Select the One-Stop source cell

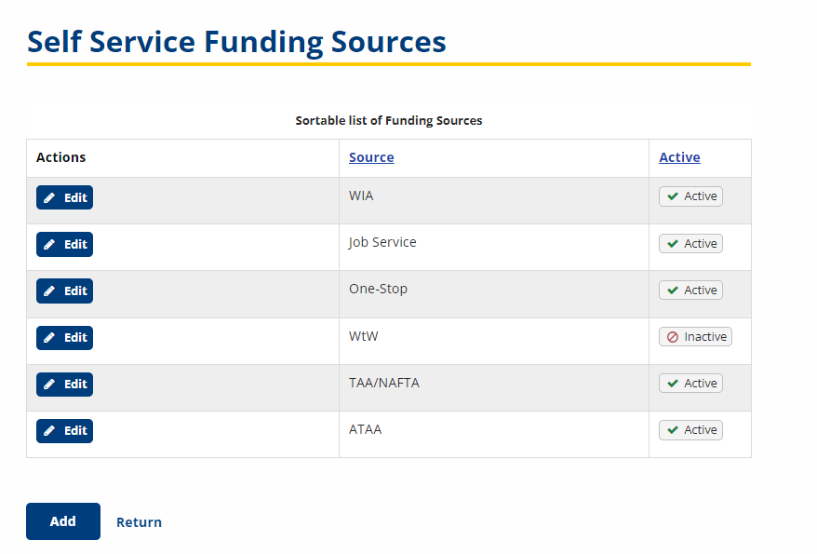(494, 294)
